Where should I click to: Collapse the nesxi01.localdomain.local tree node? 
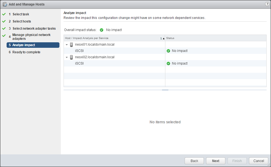67,44
